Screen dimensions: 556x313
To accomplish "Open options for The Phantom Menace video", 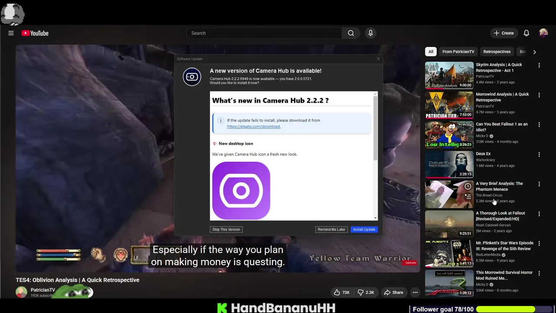I will pyautogui.click(x=539, y=184).
